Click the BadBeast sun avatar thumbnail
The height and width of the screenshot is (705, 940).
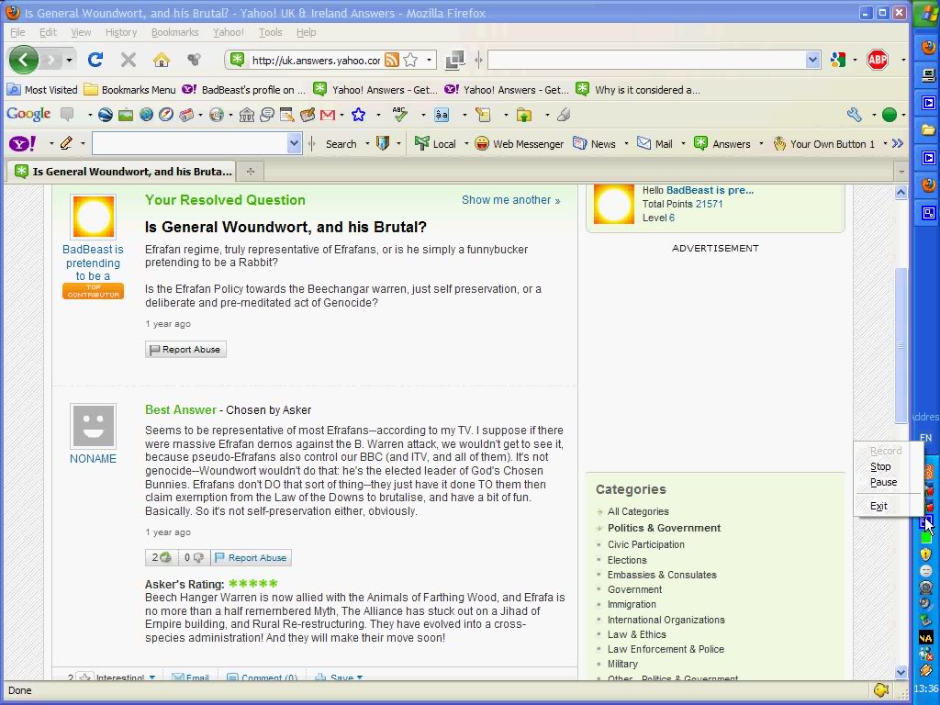(93, 217)
